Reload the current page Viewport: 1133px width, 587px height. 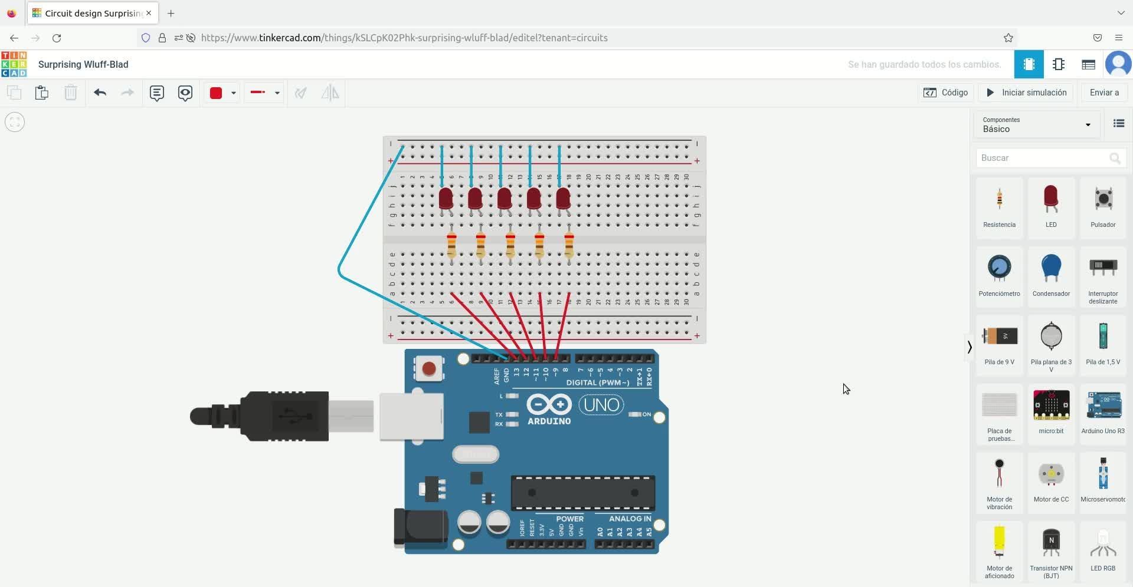point(57,38)
